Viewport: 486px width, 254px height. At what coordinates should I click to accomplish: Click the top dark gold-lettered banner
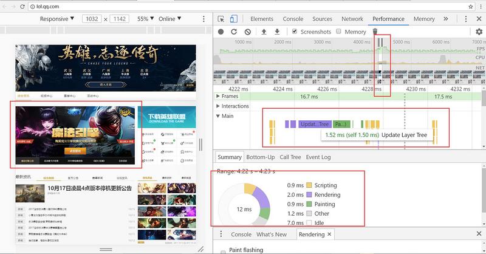pyautogui.click(x=106, y=68)
